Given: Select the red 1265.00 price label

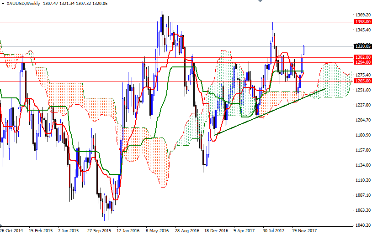Looking at the screenshot, I should [x=361, y=81].
